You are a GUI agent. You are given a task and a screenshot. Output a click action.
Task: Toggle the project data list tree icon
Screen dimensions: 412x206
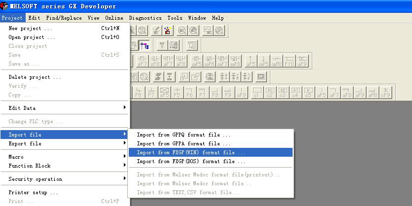[x=145, y=45]
